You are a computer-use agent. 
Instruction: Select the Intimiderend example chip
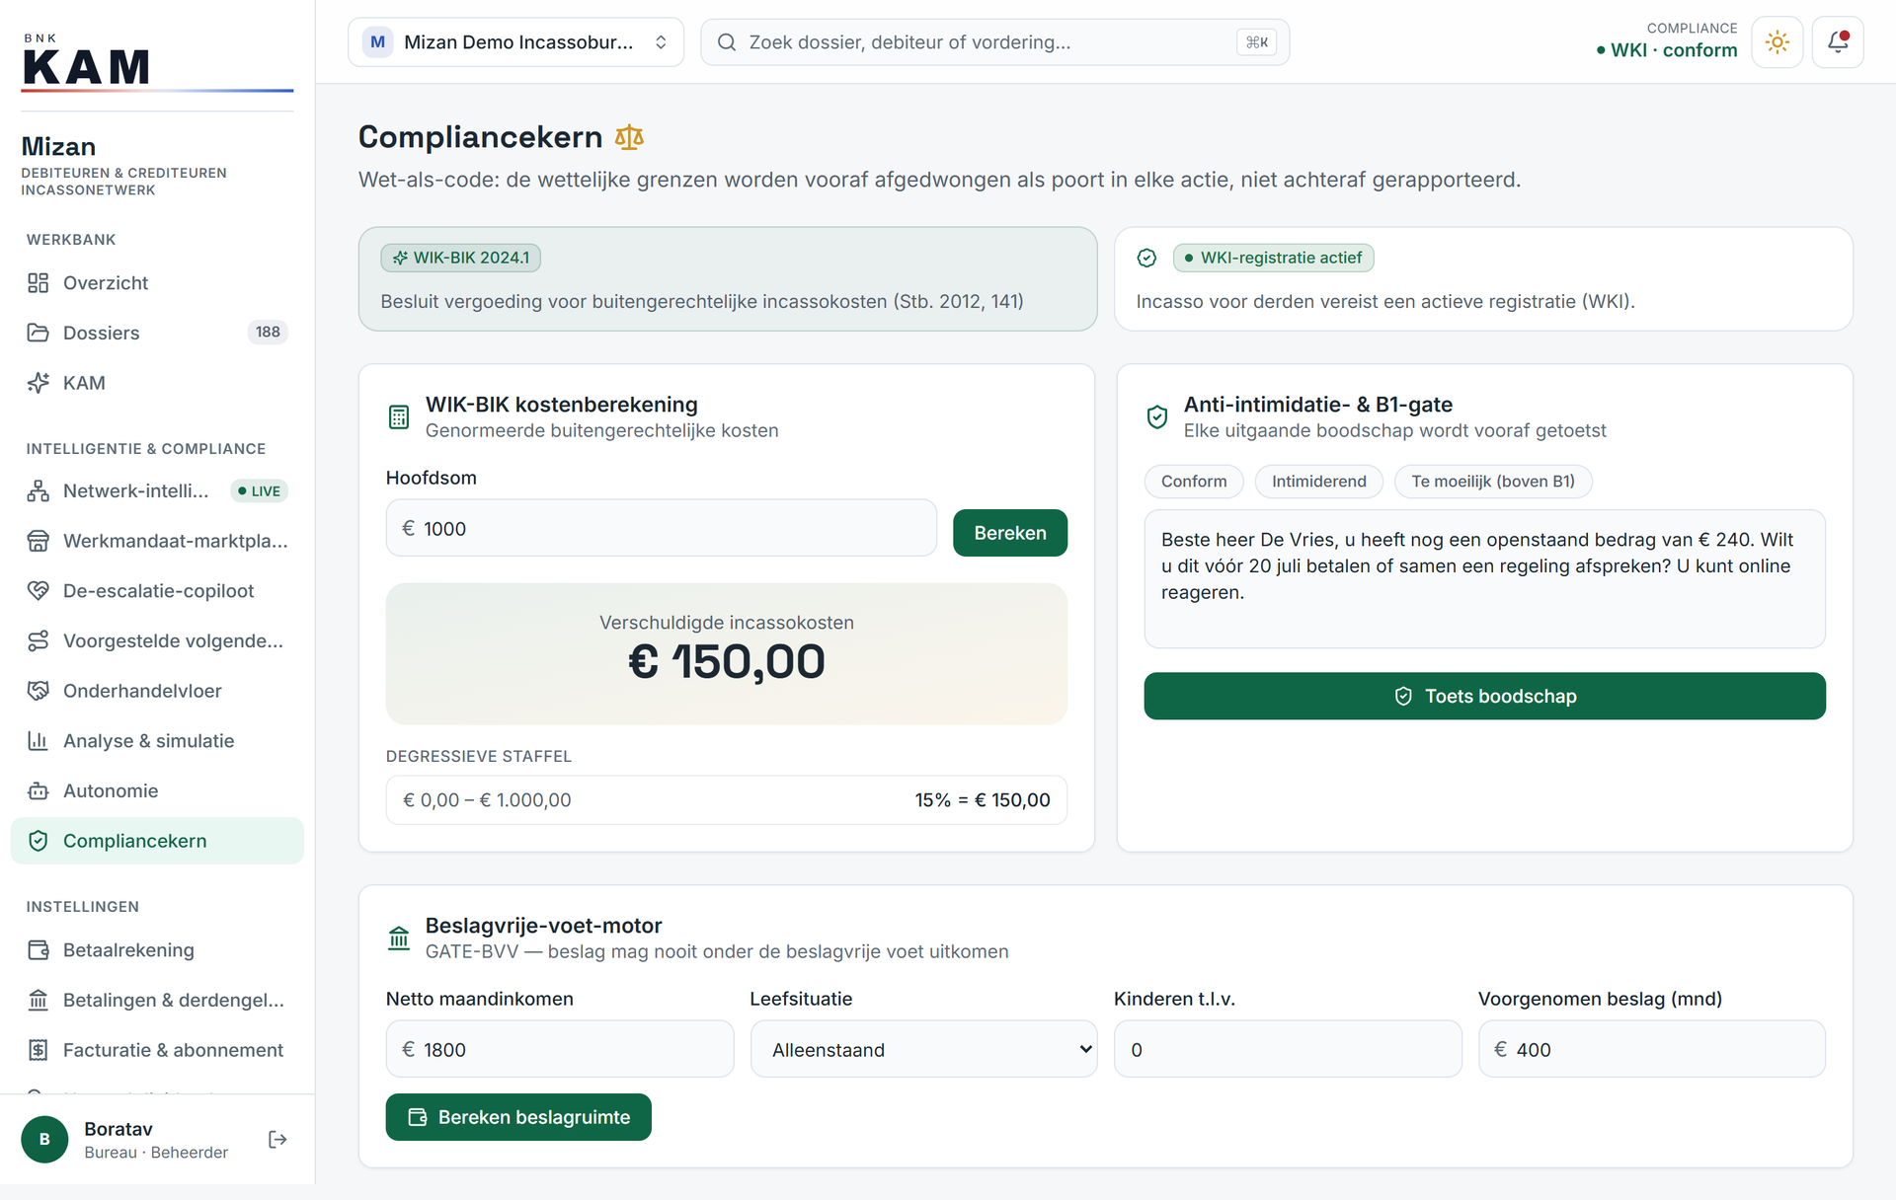click(1319, 482)
